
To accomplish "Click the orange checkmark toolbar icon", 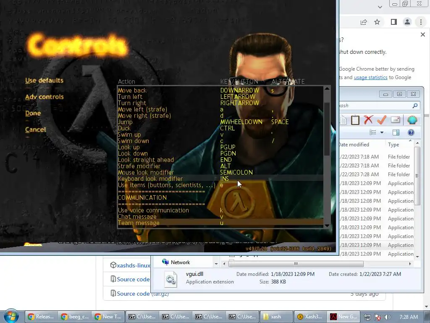I will 382,120.
